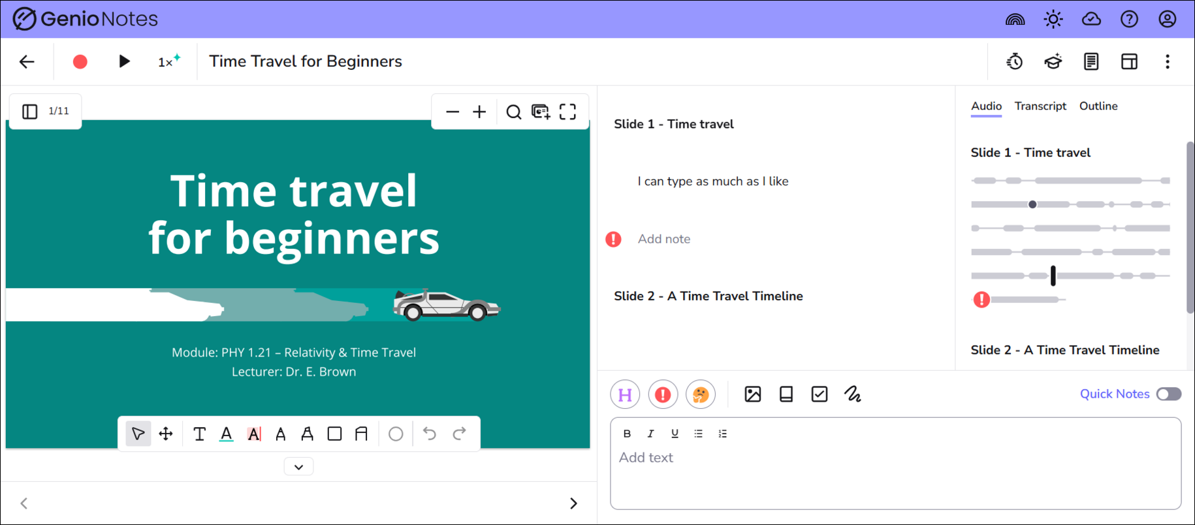This screenshot has height=525, width=1195.
Task: Zoom in on the slide
Action: (x=479, y=112)
